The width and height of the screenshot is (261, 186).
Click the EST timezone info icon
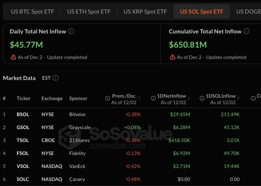click(55, 78)
